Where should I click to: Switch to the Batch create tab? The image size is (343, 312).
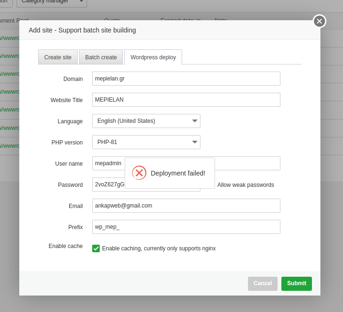click(101, 57)
